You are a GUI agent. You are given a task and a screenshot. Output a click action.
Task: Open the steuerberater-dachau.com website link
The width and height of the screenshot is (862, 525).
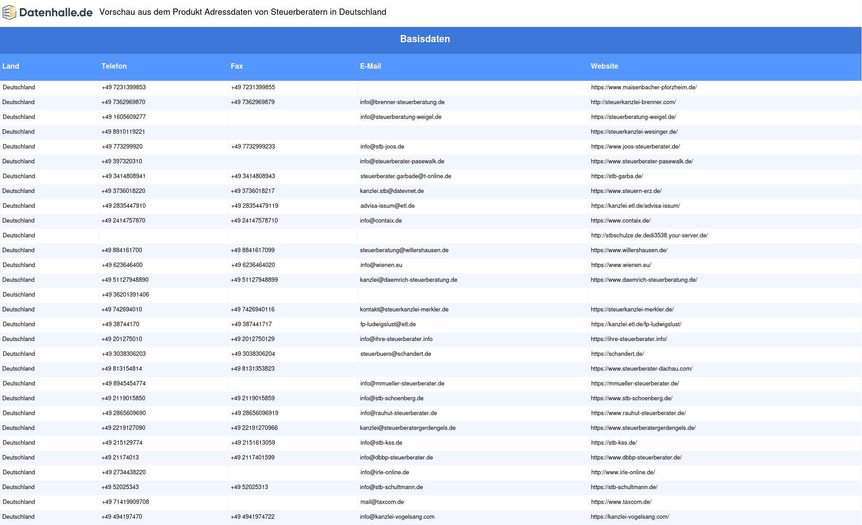click(x=642, y=369)
